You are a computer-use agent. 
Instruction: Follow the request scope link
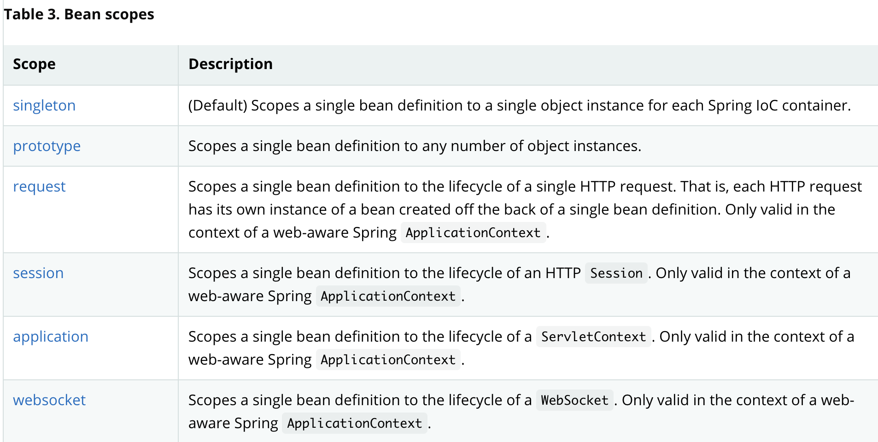tap(39, 186)
